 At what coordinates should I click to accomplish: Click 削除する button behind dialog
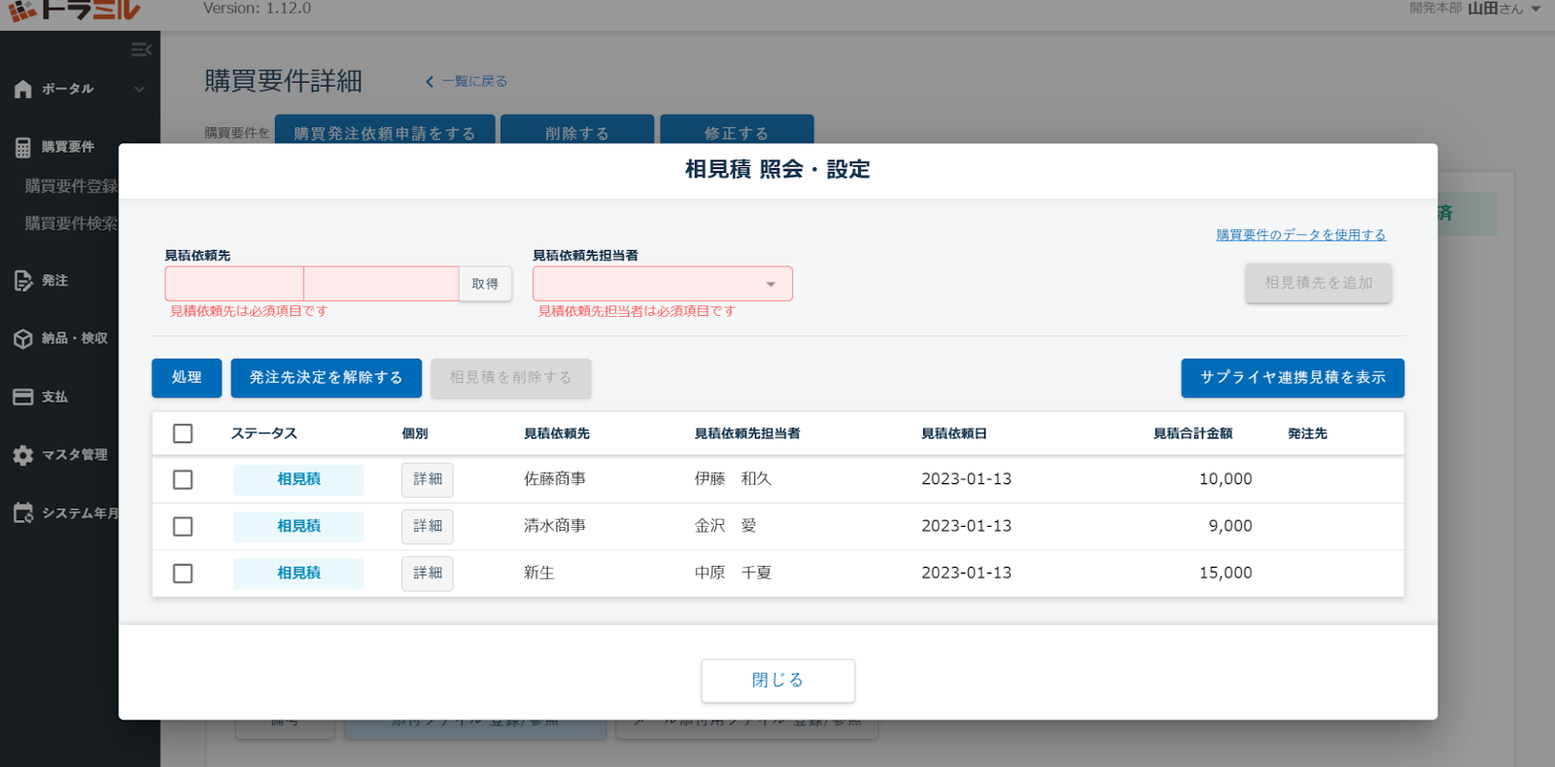point(577,129)
